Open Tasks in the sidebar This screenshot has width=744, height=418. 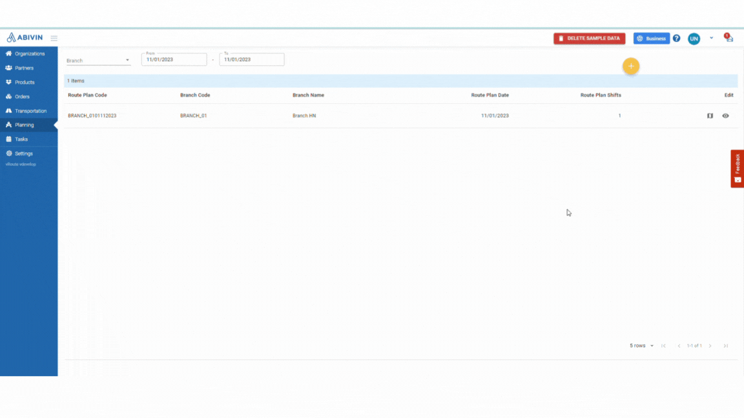point(28,139)
